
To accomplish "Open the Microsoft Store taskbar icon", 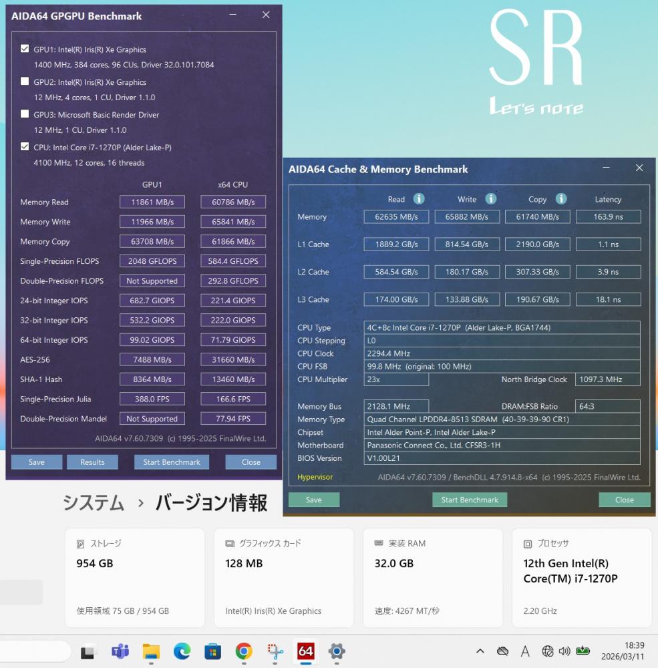I will click(x=212, y=651).
